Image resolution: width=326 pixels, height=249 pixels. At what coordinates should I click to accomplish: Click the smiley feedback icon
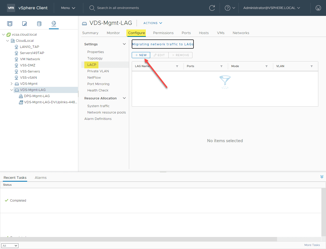[318, 8]
